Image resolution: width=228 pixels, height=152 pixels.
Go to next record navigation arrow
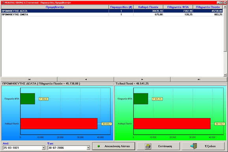(x=142, y=79)
